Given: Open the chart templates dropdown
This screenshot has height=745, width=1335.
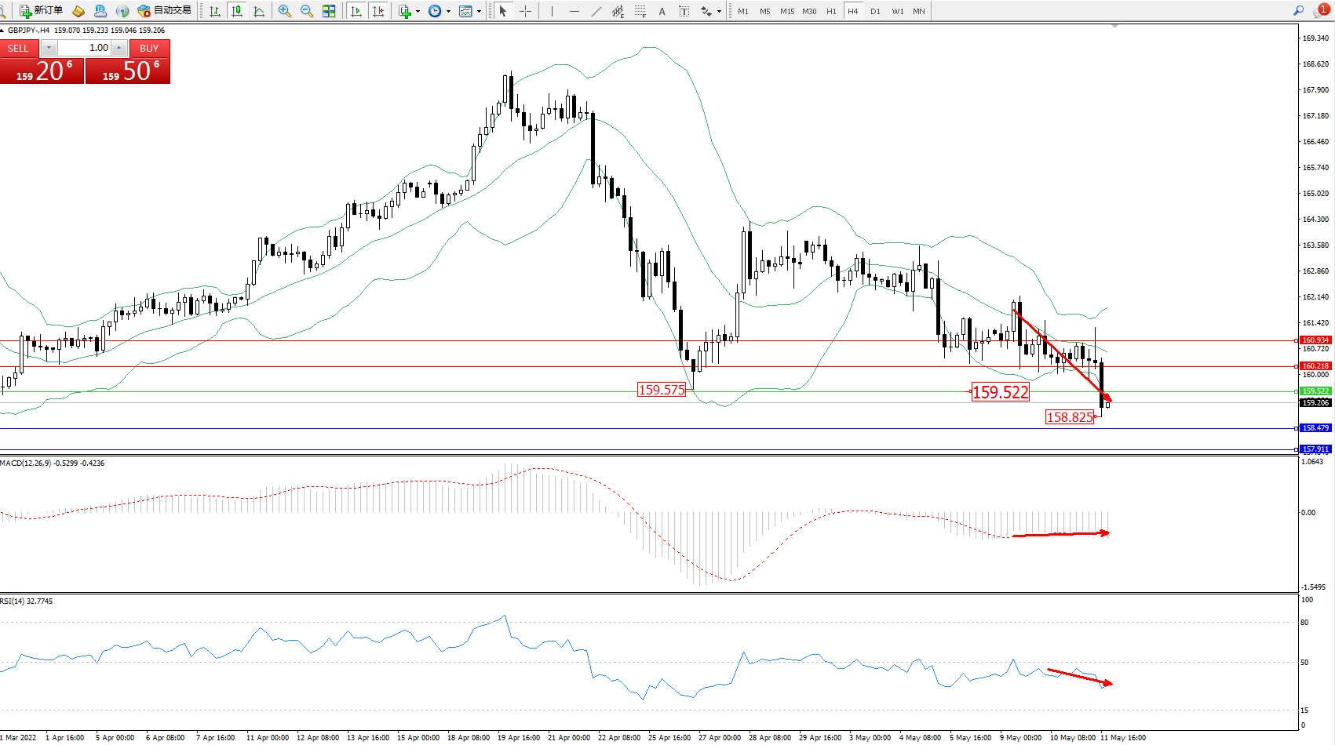Looking at the screenshot, I should [479, 12].
